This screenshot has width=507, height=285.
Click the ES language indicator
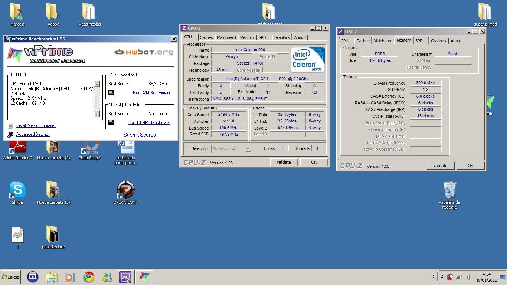pos(433,276)
